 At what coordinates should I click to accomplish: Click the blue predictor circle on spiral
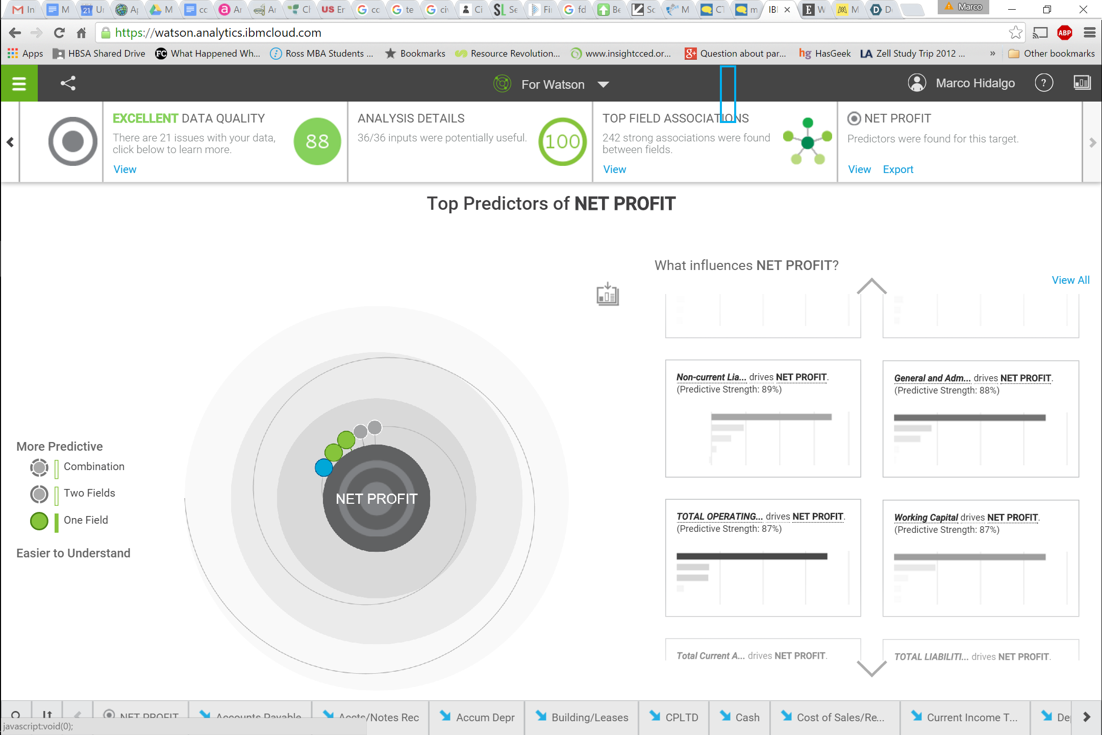pos(323,467)
